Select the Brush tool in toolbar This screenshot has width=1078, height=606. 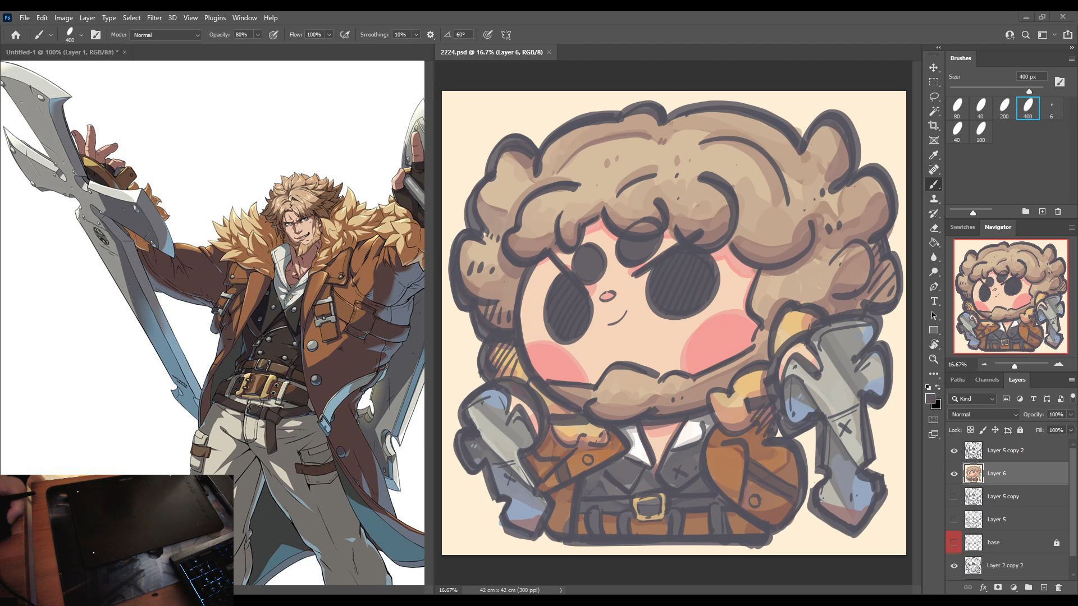click(934, 184)
